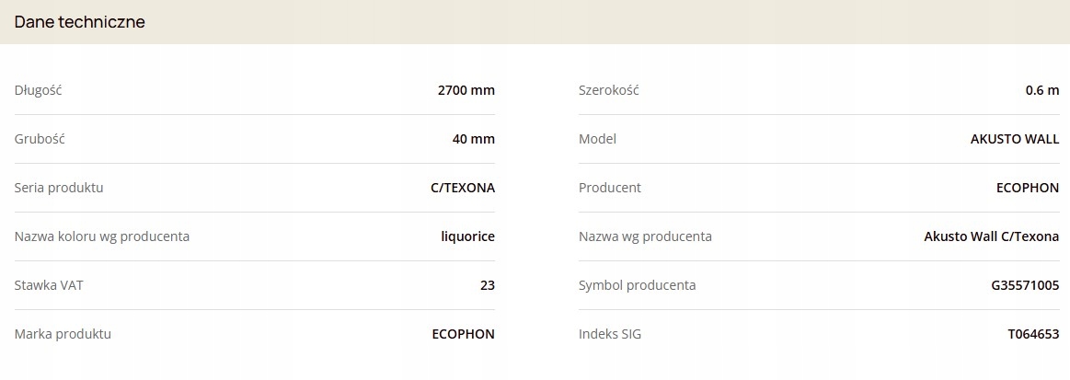The image size is (1070, 380).
Task: Click the Nazwa koloru wg producenta label
Action: coord(102,236)
